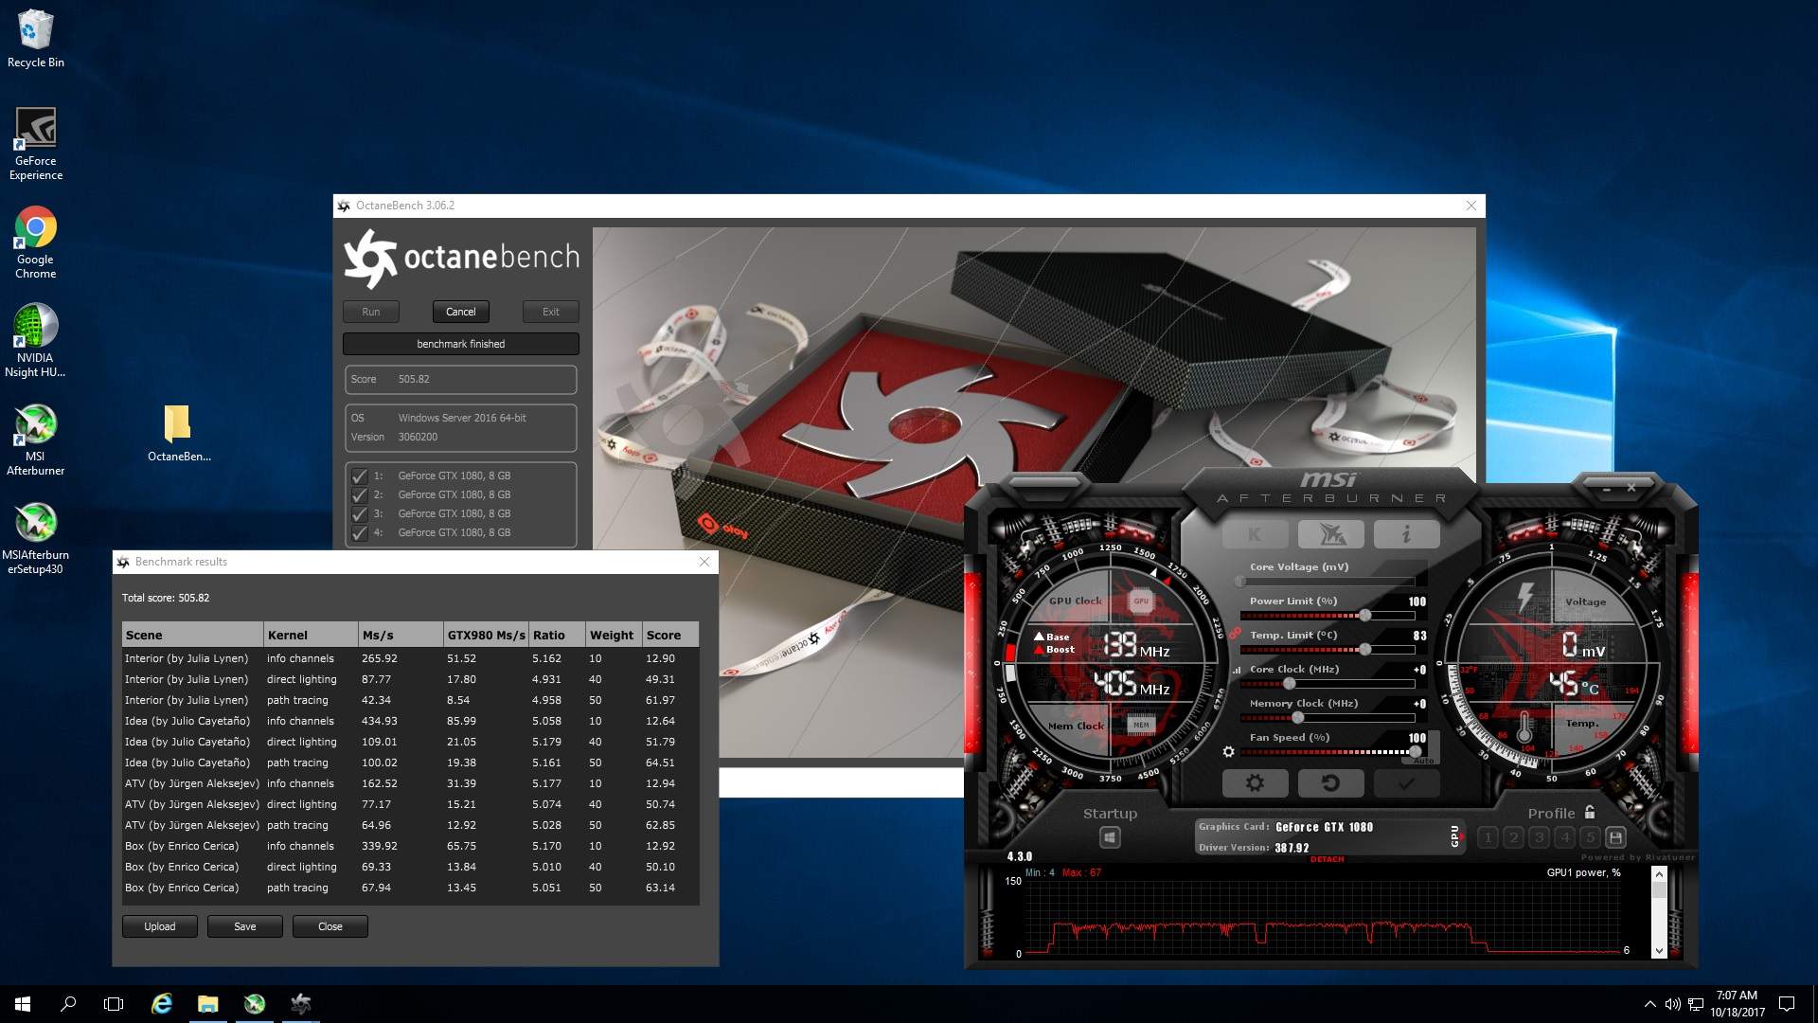The image size is (1818, 1023).
Task: Open MSI Afterburner settings with the gear icon
Action: pyautogui.click(x=1254, y=783)
